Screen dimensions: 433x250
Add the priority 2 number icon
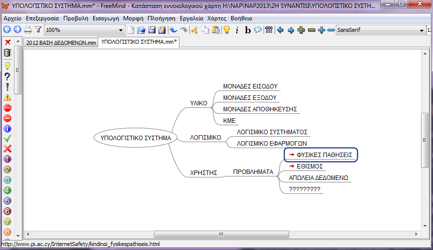point(7,169)
